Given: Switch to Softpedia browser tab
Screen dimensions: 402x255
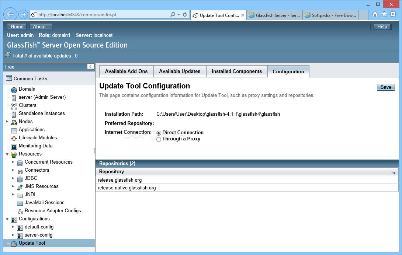Looking at the screenshot, I should [x=330, y=15].
